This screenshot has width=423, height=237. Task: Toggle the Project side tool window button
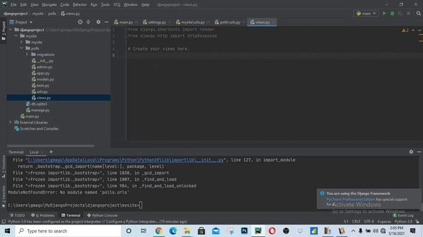tap(3, 31)
